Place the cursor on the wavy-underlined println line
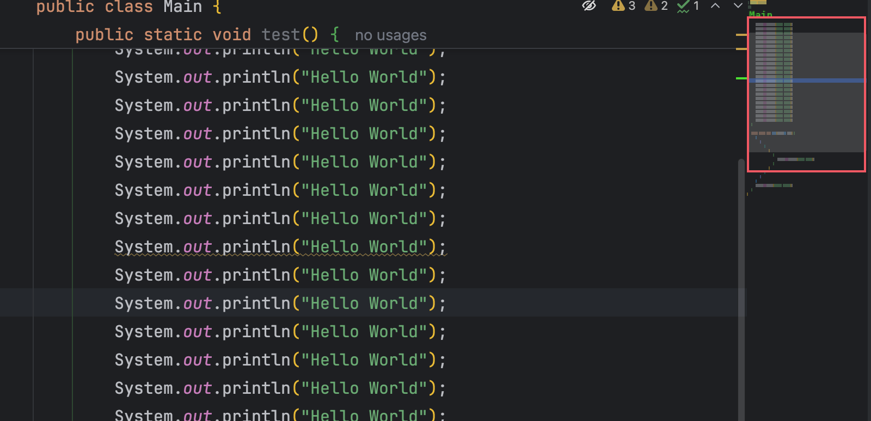 point(280,247)
